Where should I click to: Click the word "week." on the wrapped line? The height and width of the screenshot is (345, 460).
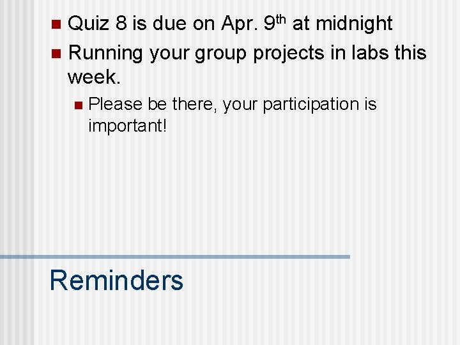(94, 77)
